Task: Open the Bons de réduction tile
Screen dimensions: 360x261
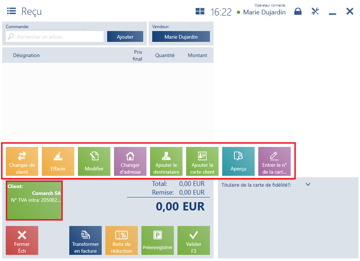Action: tap(122, 240)
